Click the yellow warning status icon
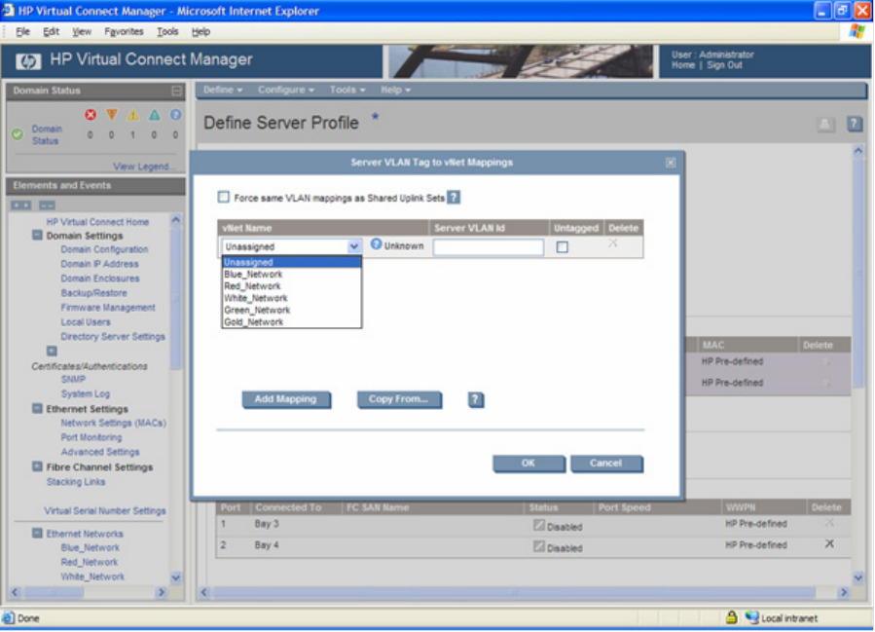The image size is (875, 632). point(132,115)
